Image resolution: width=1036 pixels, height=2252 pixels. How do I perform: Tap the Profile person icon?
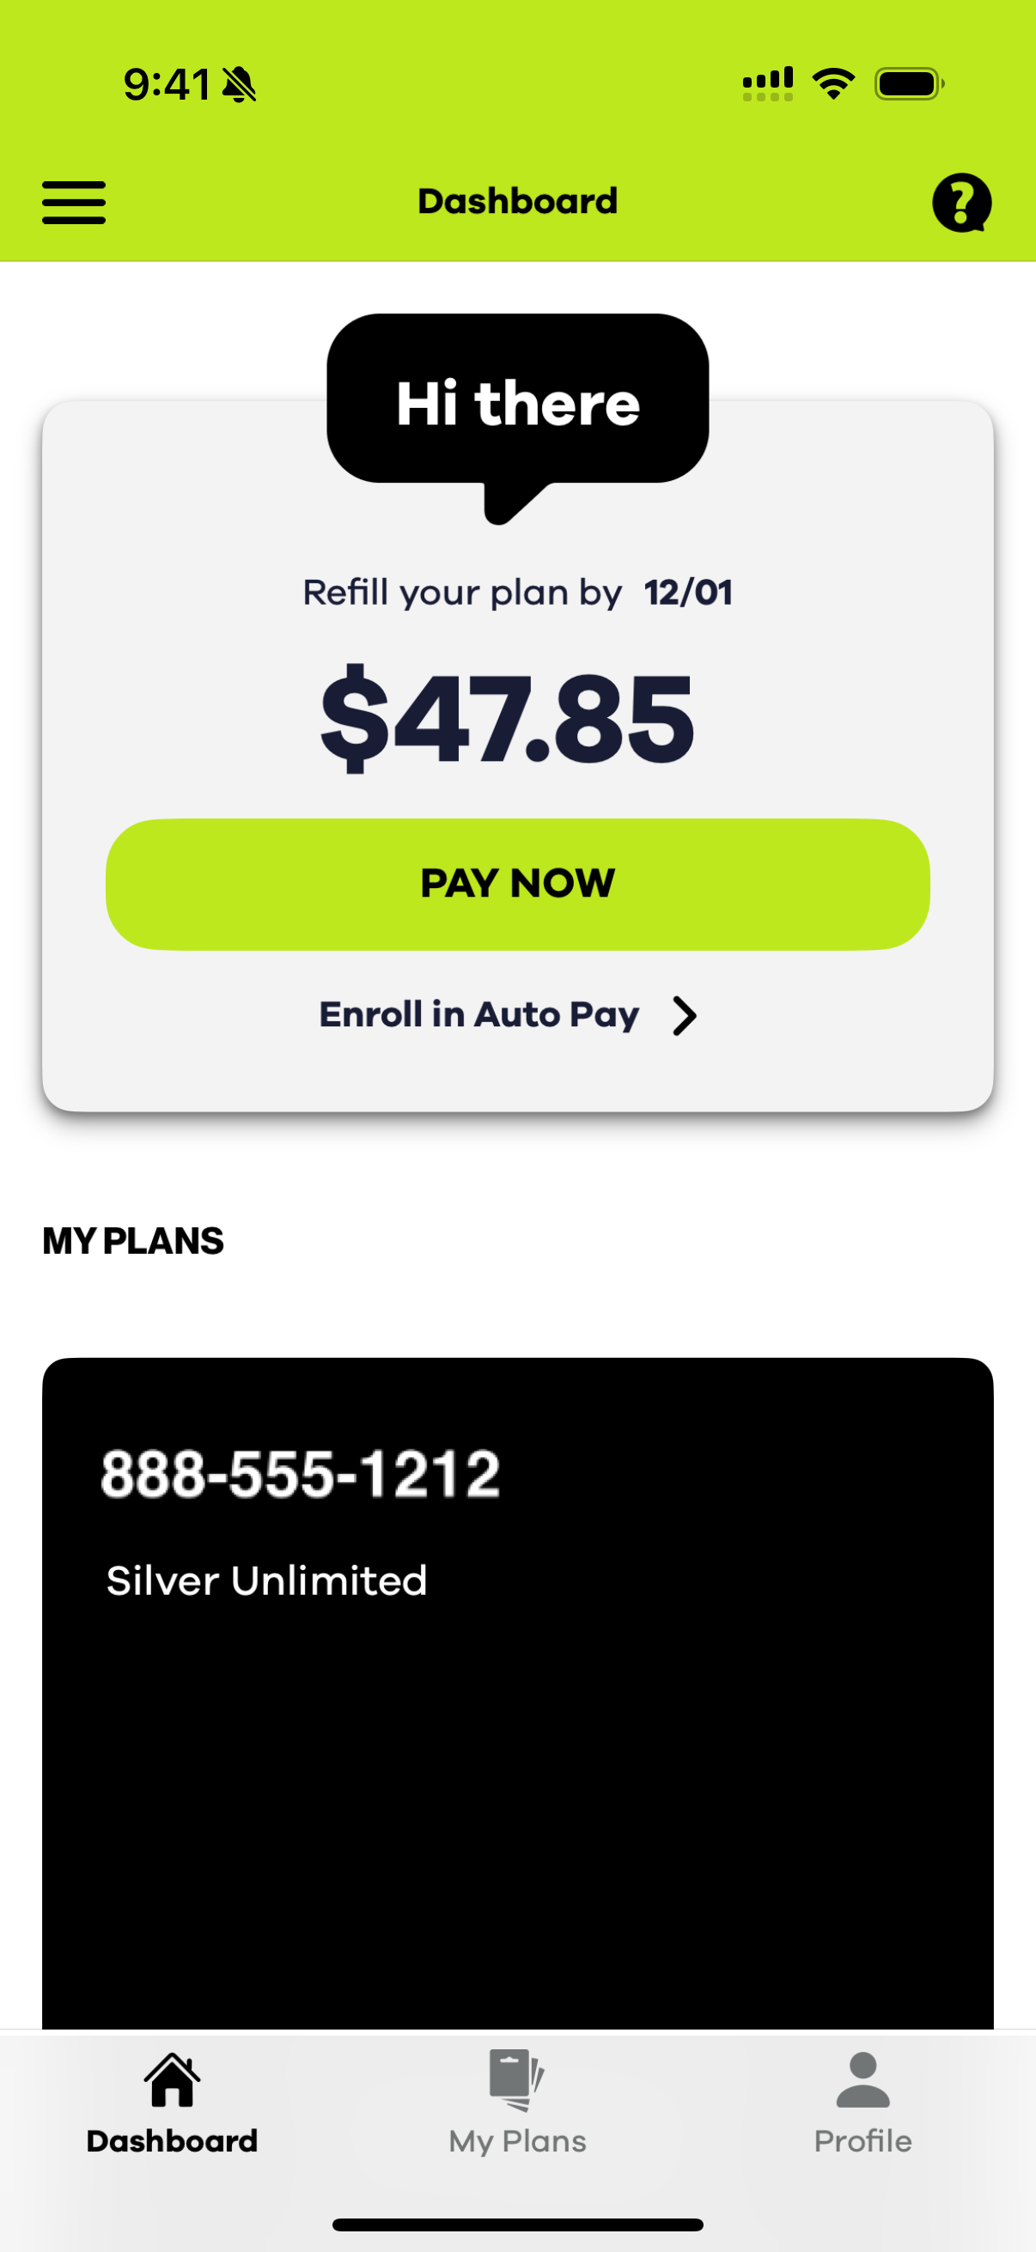click(x=862, y=2079)
